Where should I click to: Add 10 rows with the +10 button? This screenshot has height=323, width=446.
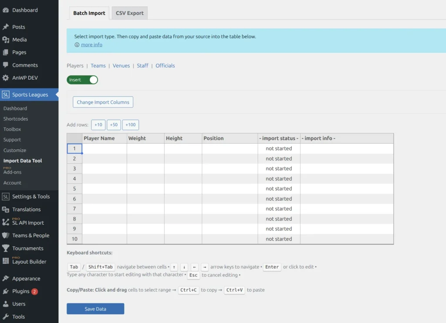pyautogui.click(x=98, y=125)
